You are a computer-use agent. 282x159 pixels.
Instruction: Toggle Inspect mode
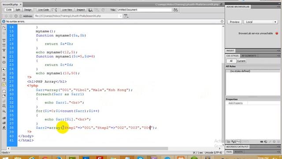[81, 10]
